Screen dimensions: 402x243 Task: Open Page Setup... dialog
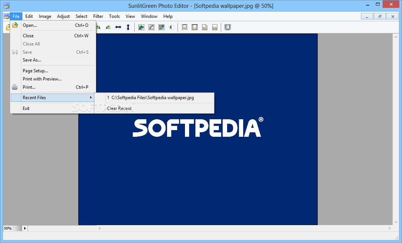tap(53, 71)
